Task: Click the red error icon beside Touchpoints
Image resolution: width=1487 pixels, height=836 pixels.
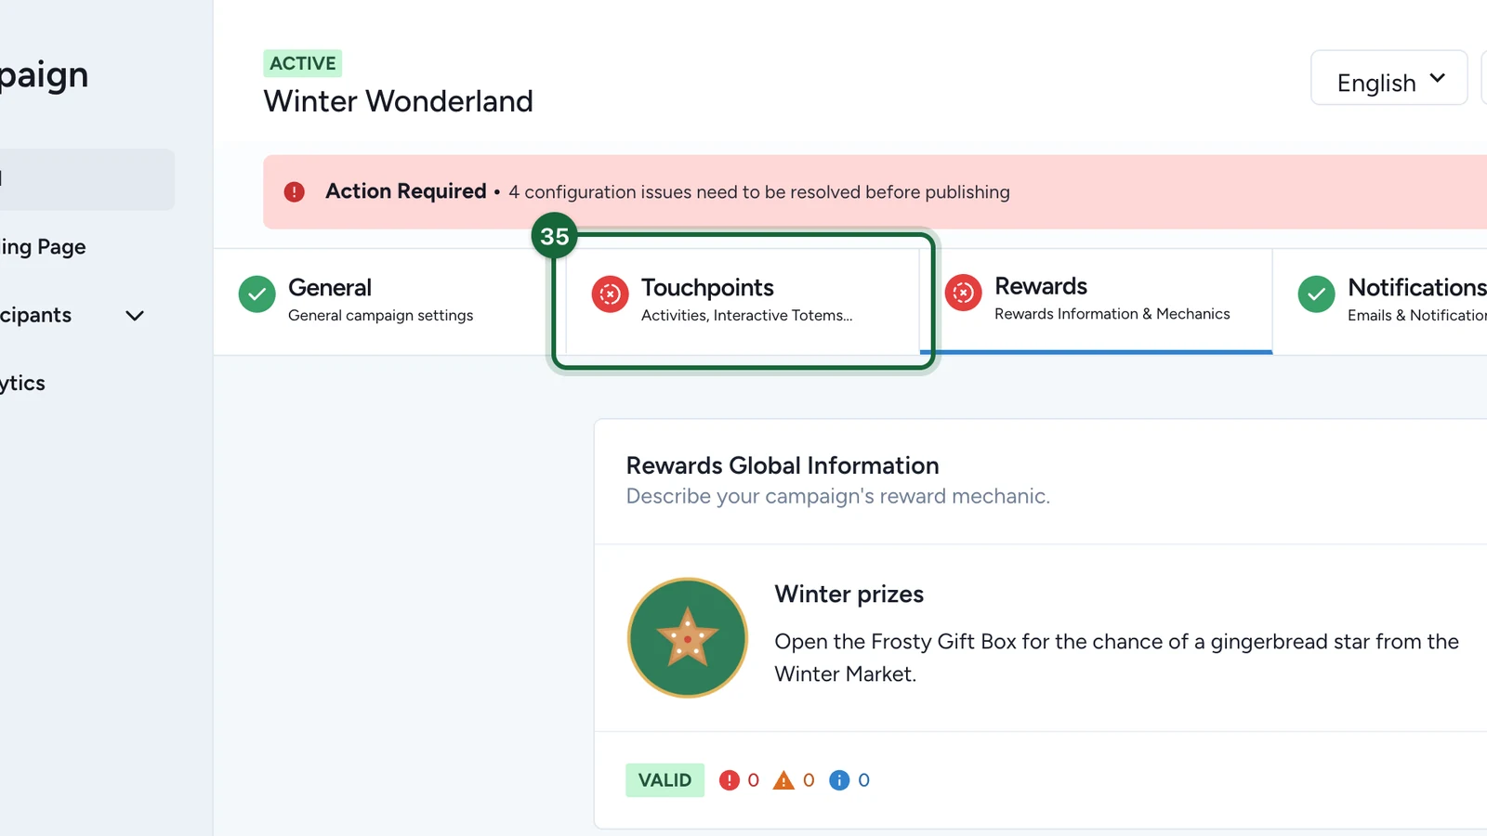Action: 611,294
